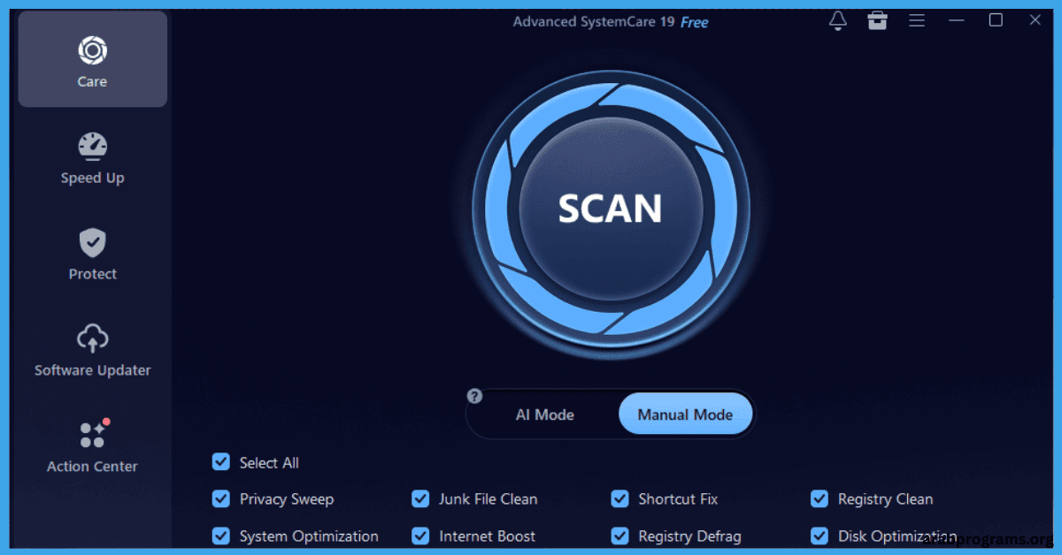Open the Care section icon
This screenshot has width=1062, height=555.
tap(92, 50)
